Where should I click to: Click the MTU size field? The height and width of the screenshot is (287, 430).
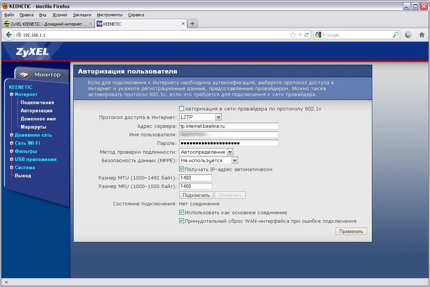click(x=195, y=178)
